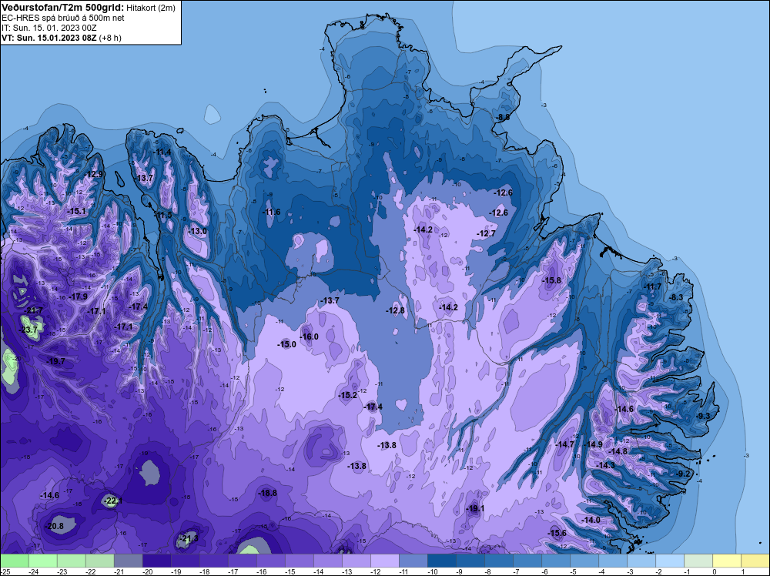
Task: Click the '-14.9' temperature label
Action: [593, 444]
